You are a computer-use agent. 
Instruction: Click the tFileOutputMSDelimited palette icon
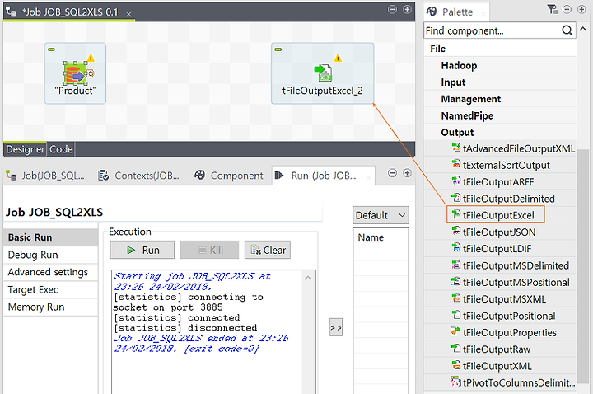click(x=456, y=265)
